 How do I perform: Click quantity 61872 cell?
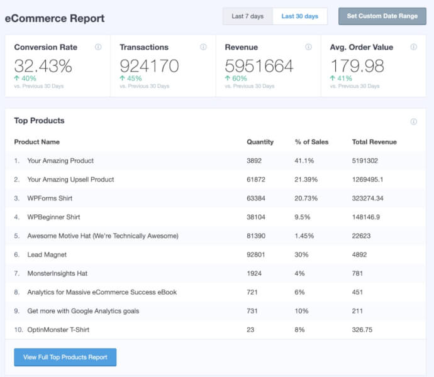pos(256,180)
